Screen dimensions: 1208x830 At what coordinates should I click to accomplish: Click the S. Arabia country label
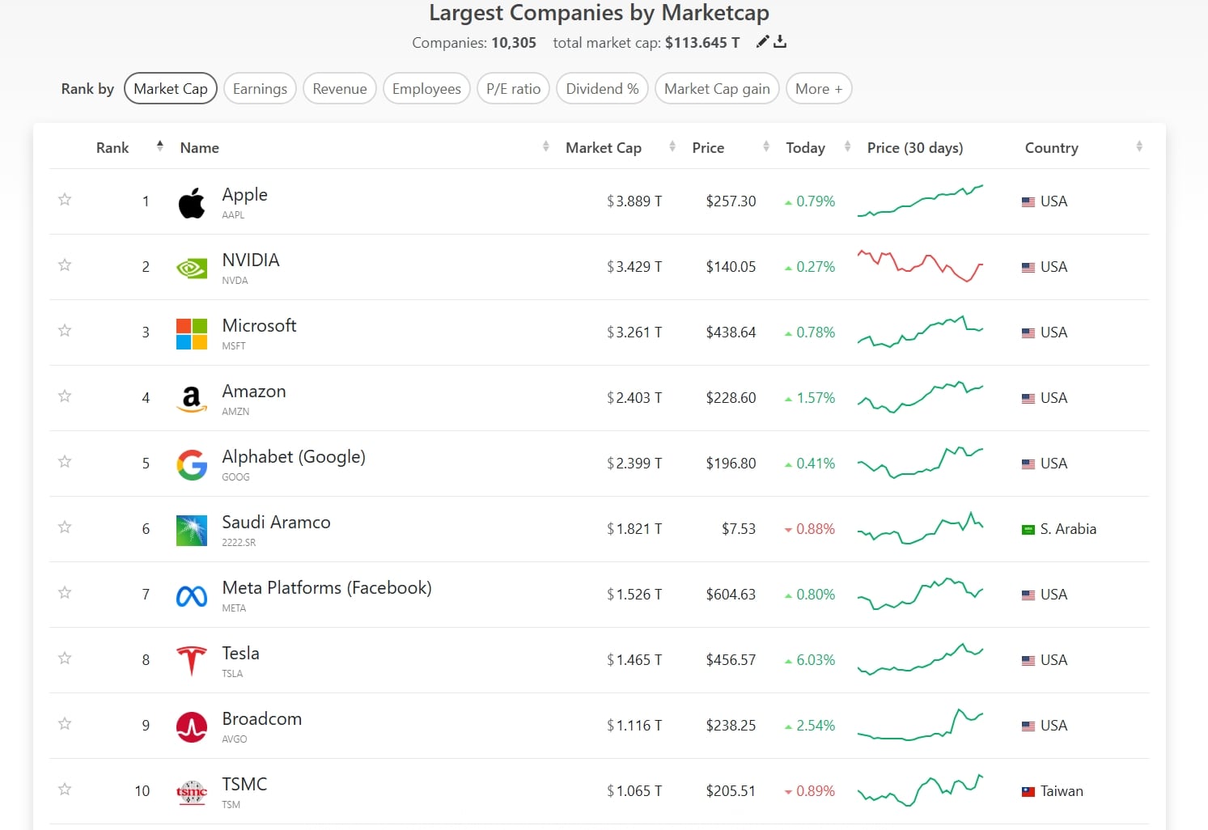(1068, 529)
